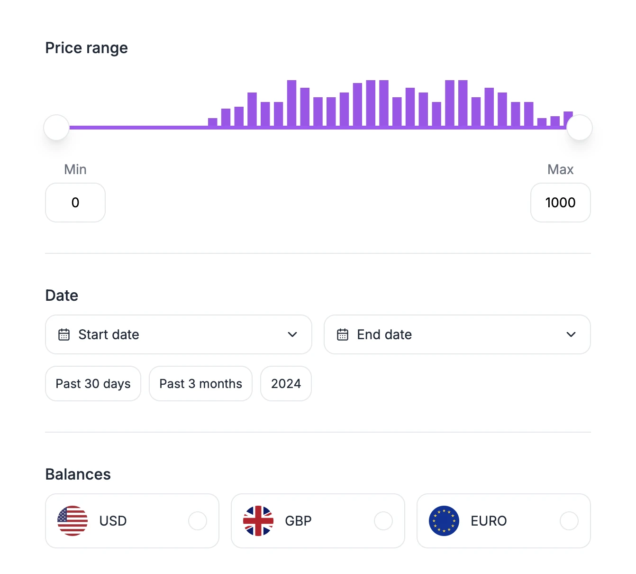
Task: Choose the Past 30 days filter
Action: [93, 383]
